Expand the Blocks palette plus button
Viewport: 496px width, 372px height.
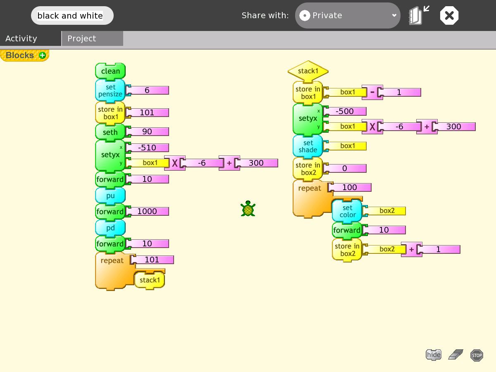click(42, 55)
